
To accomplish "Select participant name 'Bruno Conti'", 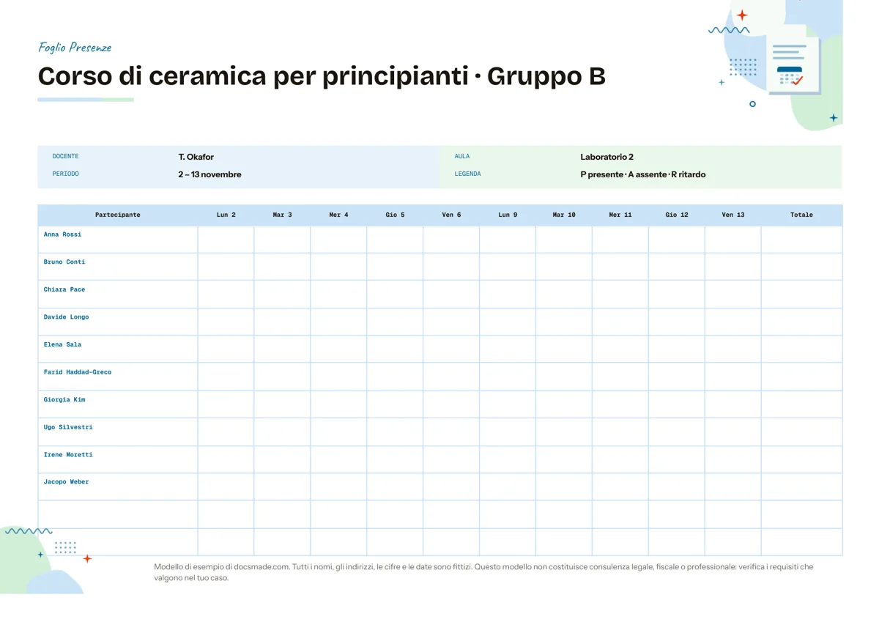I will click(x=64, y=262).
